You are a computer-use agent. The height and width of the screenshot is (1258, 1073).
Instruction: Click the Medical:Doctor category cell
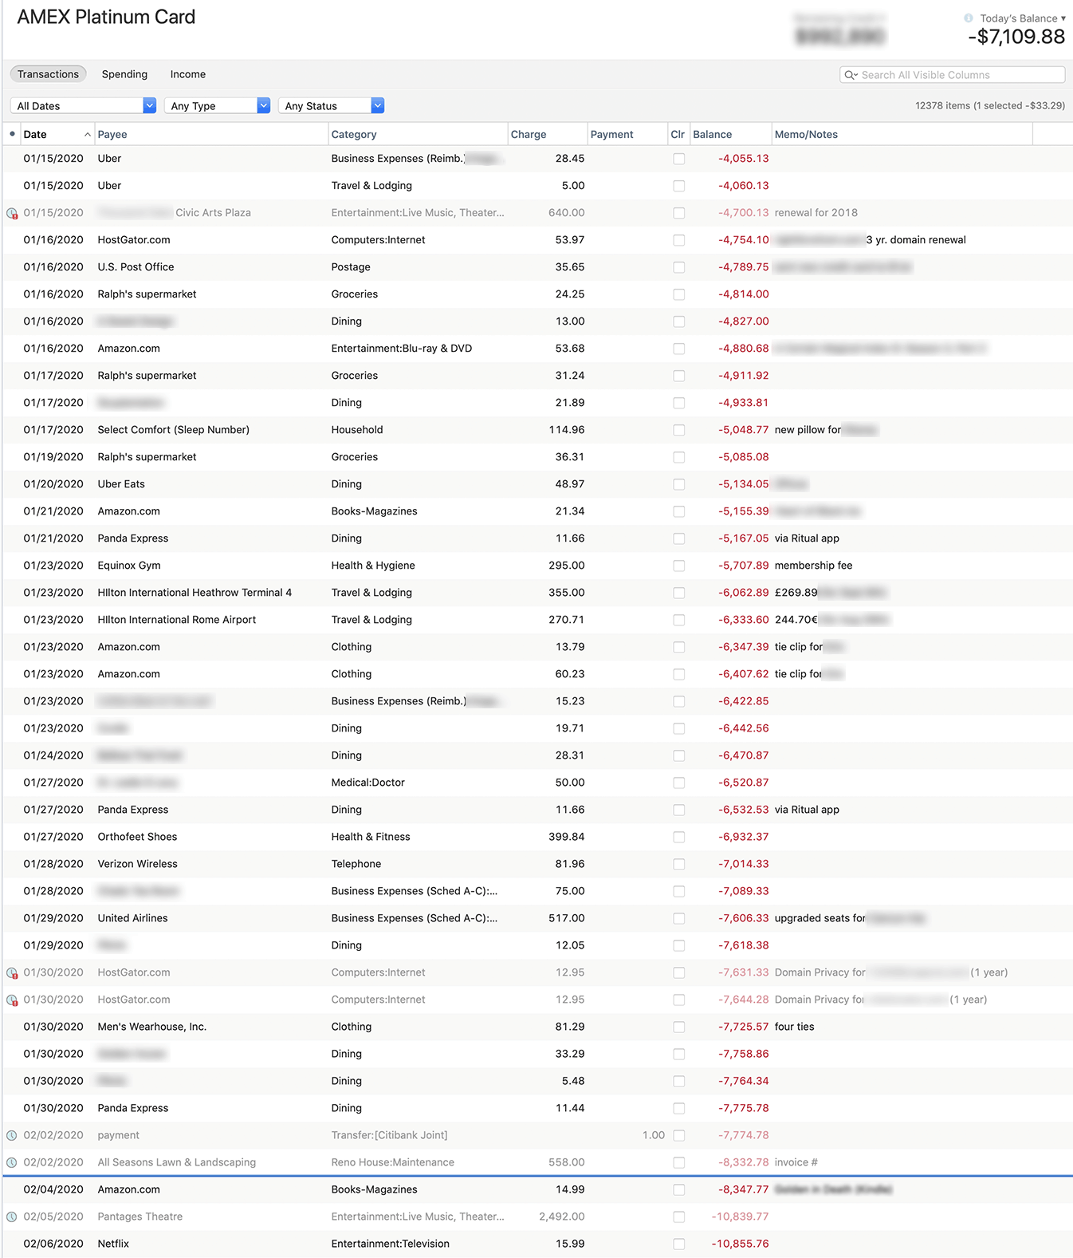pyautogui.click(x=367, y=783)
